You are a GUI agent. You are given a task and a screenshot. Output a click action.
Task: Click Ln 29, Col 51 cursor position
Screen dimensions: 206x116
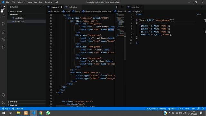(x=156, y=109)
